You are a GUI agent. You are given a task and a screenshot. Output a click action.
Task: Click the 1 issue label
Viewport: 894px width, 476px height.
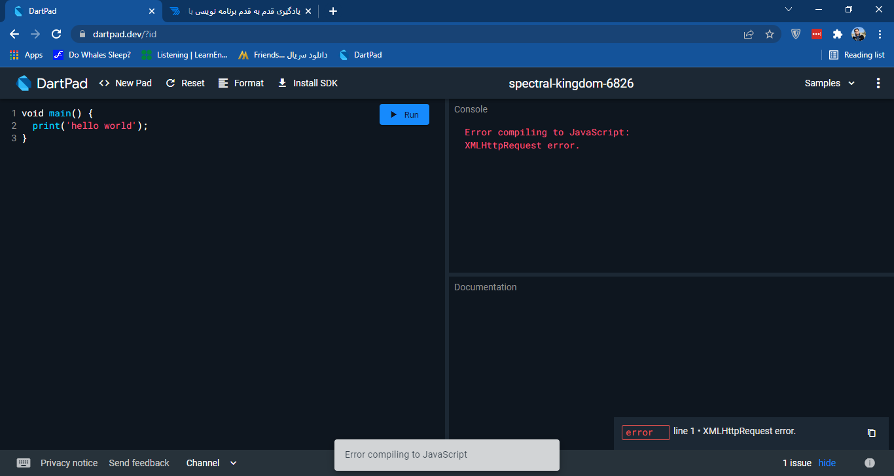[x=797, y=463]
